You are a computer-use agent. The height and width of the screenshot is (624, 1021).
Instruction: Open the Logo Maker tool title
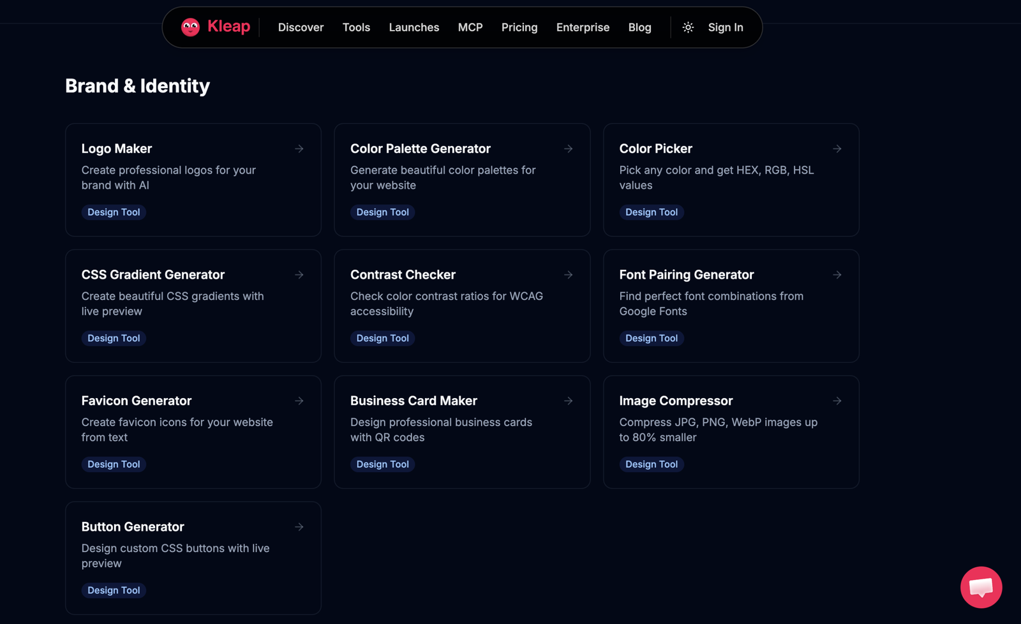[117, 149]
